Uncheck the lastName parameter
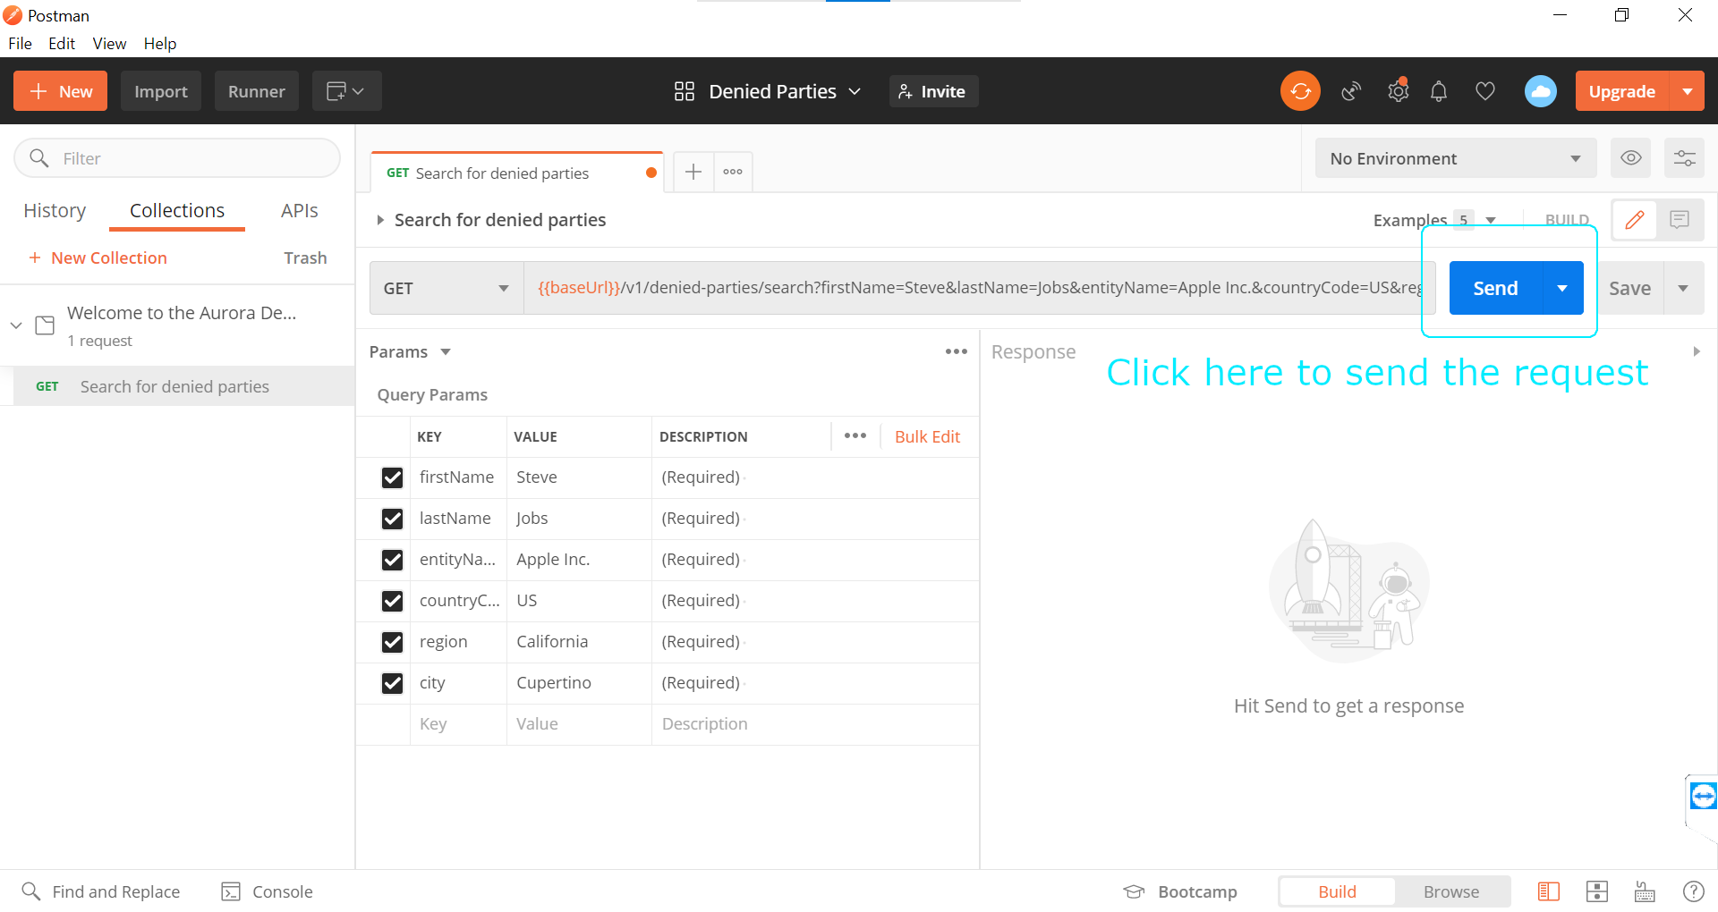 tap(392, 519)
